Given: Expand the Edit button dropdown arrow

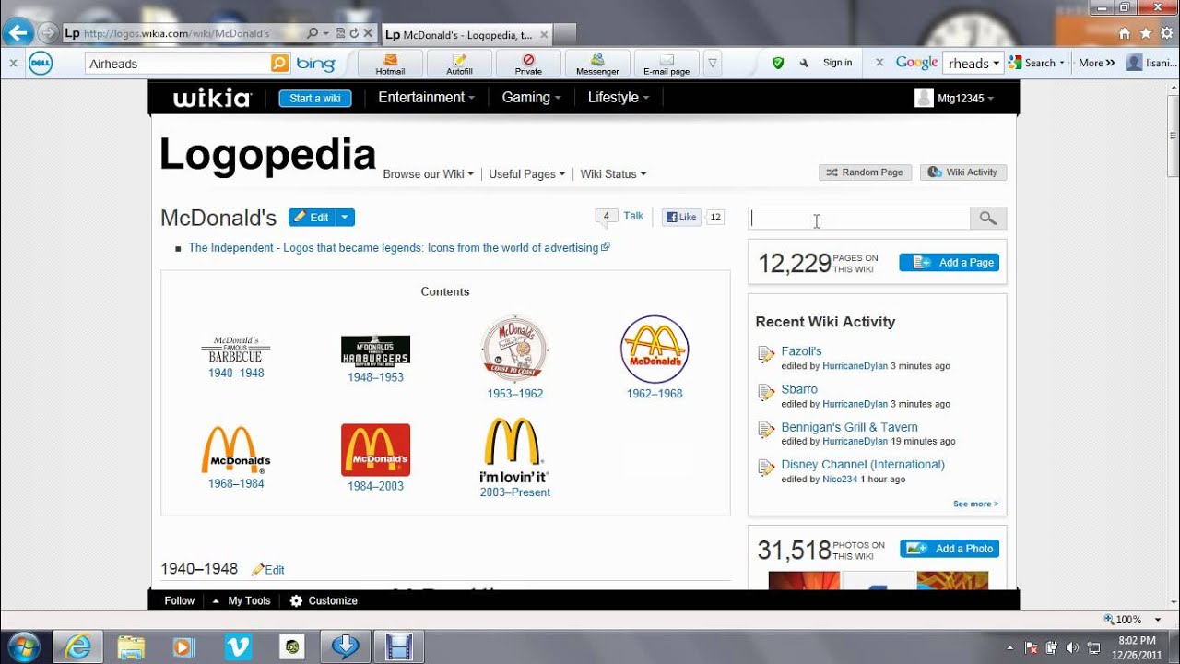Looking at the screenshot, I should click(345, 218).
